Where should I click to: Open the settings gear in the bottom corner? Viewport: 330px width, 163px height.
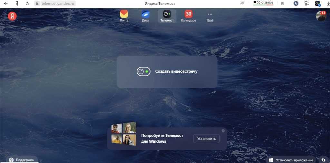[323, 160]
